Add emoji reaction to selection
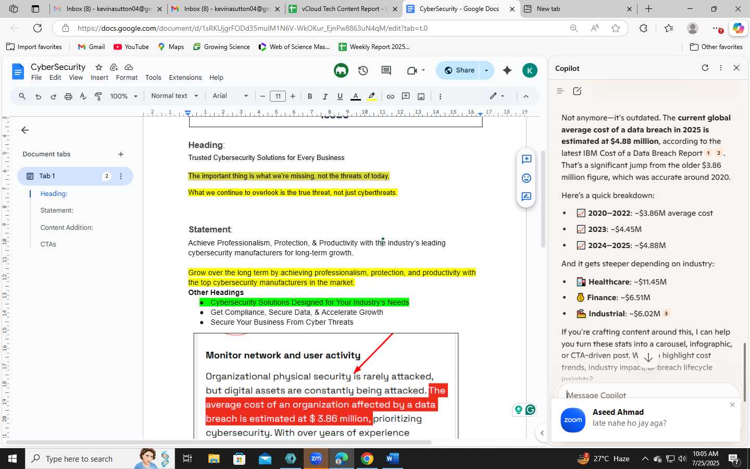Screen dimensions: 750x469 pos(527,178)
